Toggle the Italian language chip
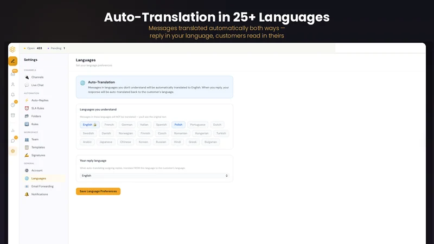This screenshot has height=244, width=434. tap(144, 125)
